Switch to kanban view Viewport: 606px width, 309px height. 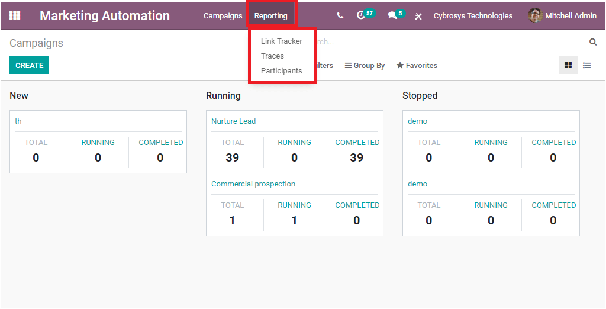pyautogui.click(x=568, y=65)
